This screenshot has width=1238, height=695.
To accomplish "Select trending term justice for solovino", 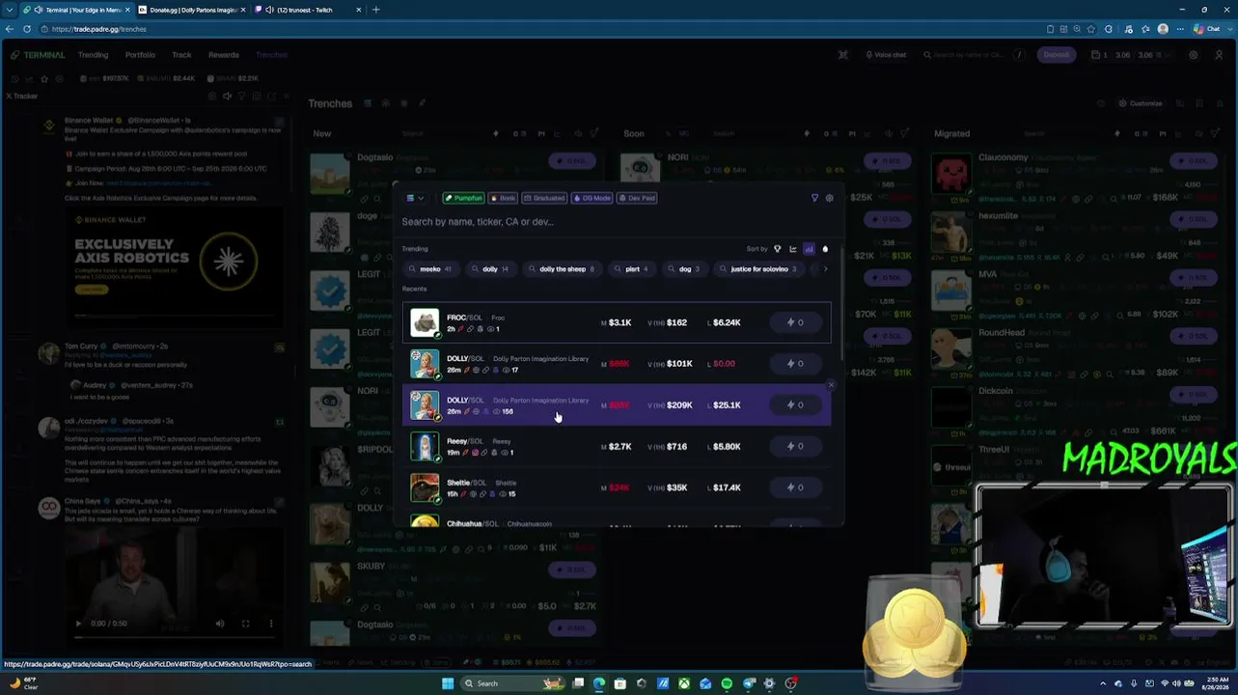I will pos(760,269).
